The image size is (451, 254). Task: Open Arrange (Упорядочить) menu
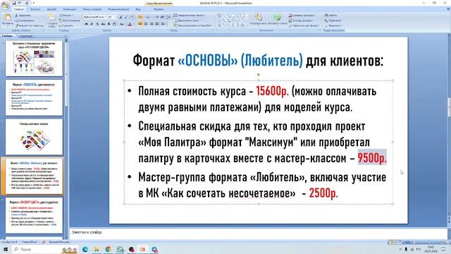pos(259,19)
